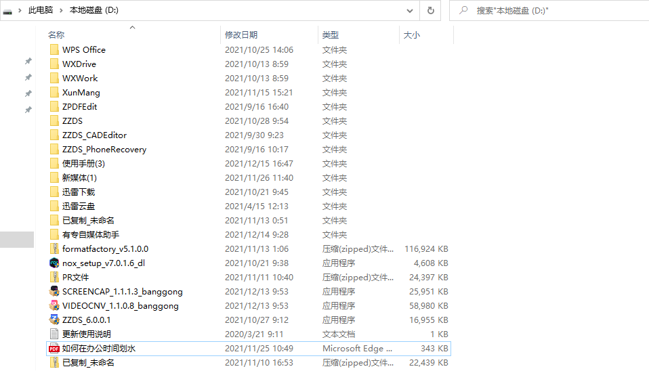This screenshot has height=371, width=649.
Task: Click the nox_setup application icon
Action: pos(54,263)
